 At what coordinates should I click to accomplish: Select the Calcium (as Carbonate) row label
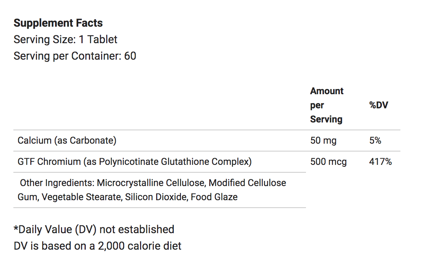pyautogui.click(x=67, y=141)
